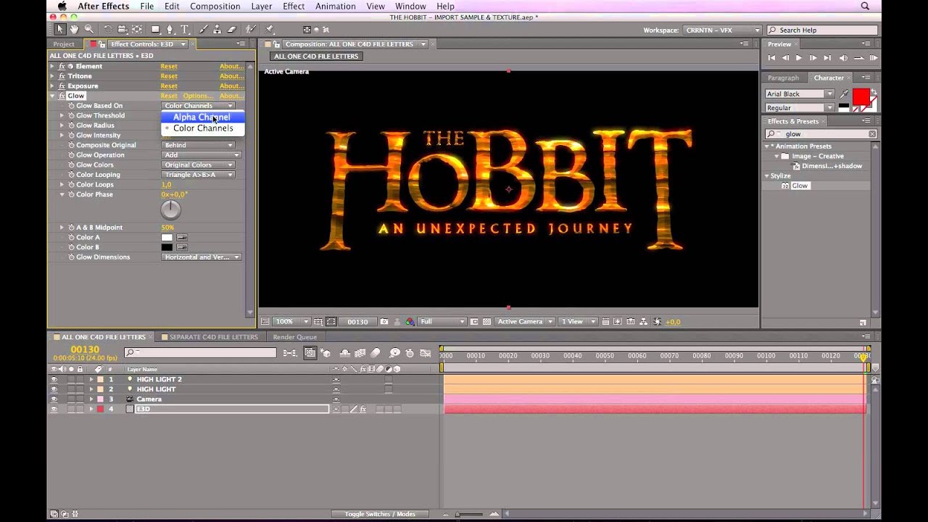Viewport: 928px width, 522px height.
Task: Select the Eraser tool
Action: (232, 30)
